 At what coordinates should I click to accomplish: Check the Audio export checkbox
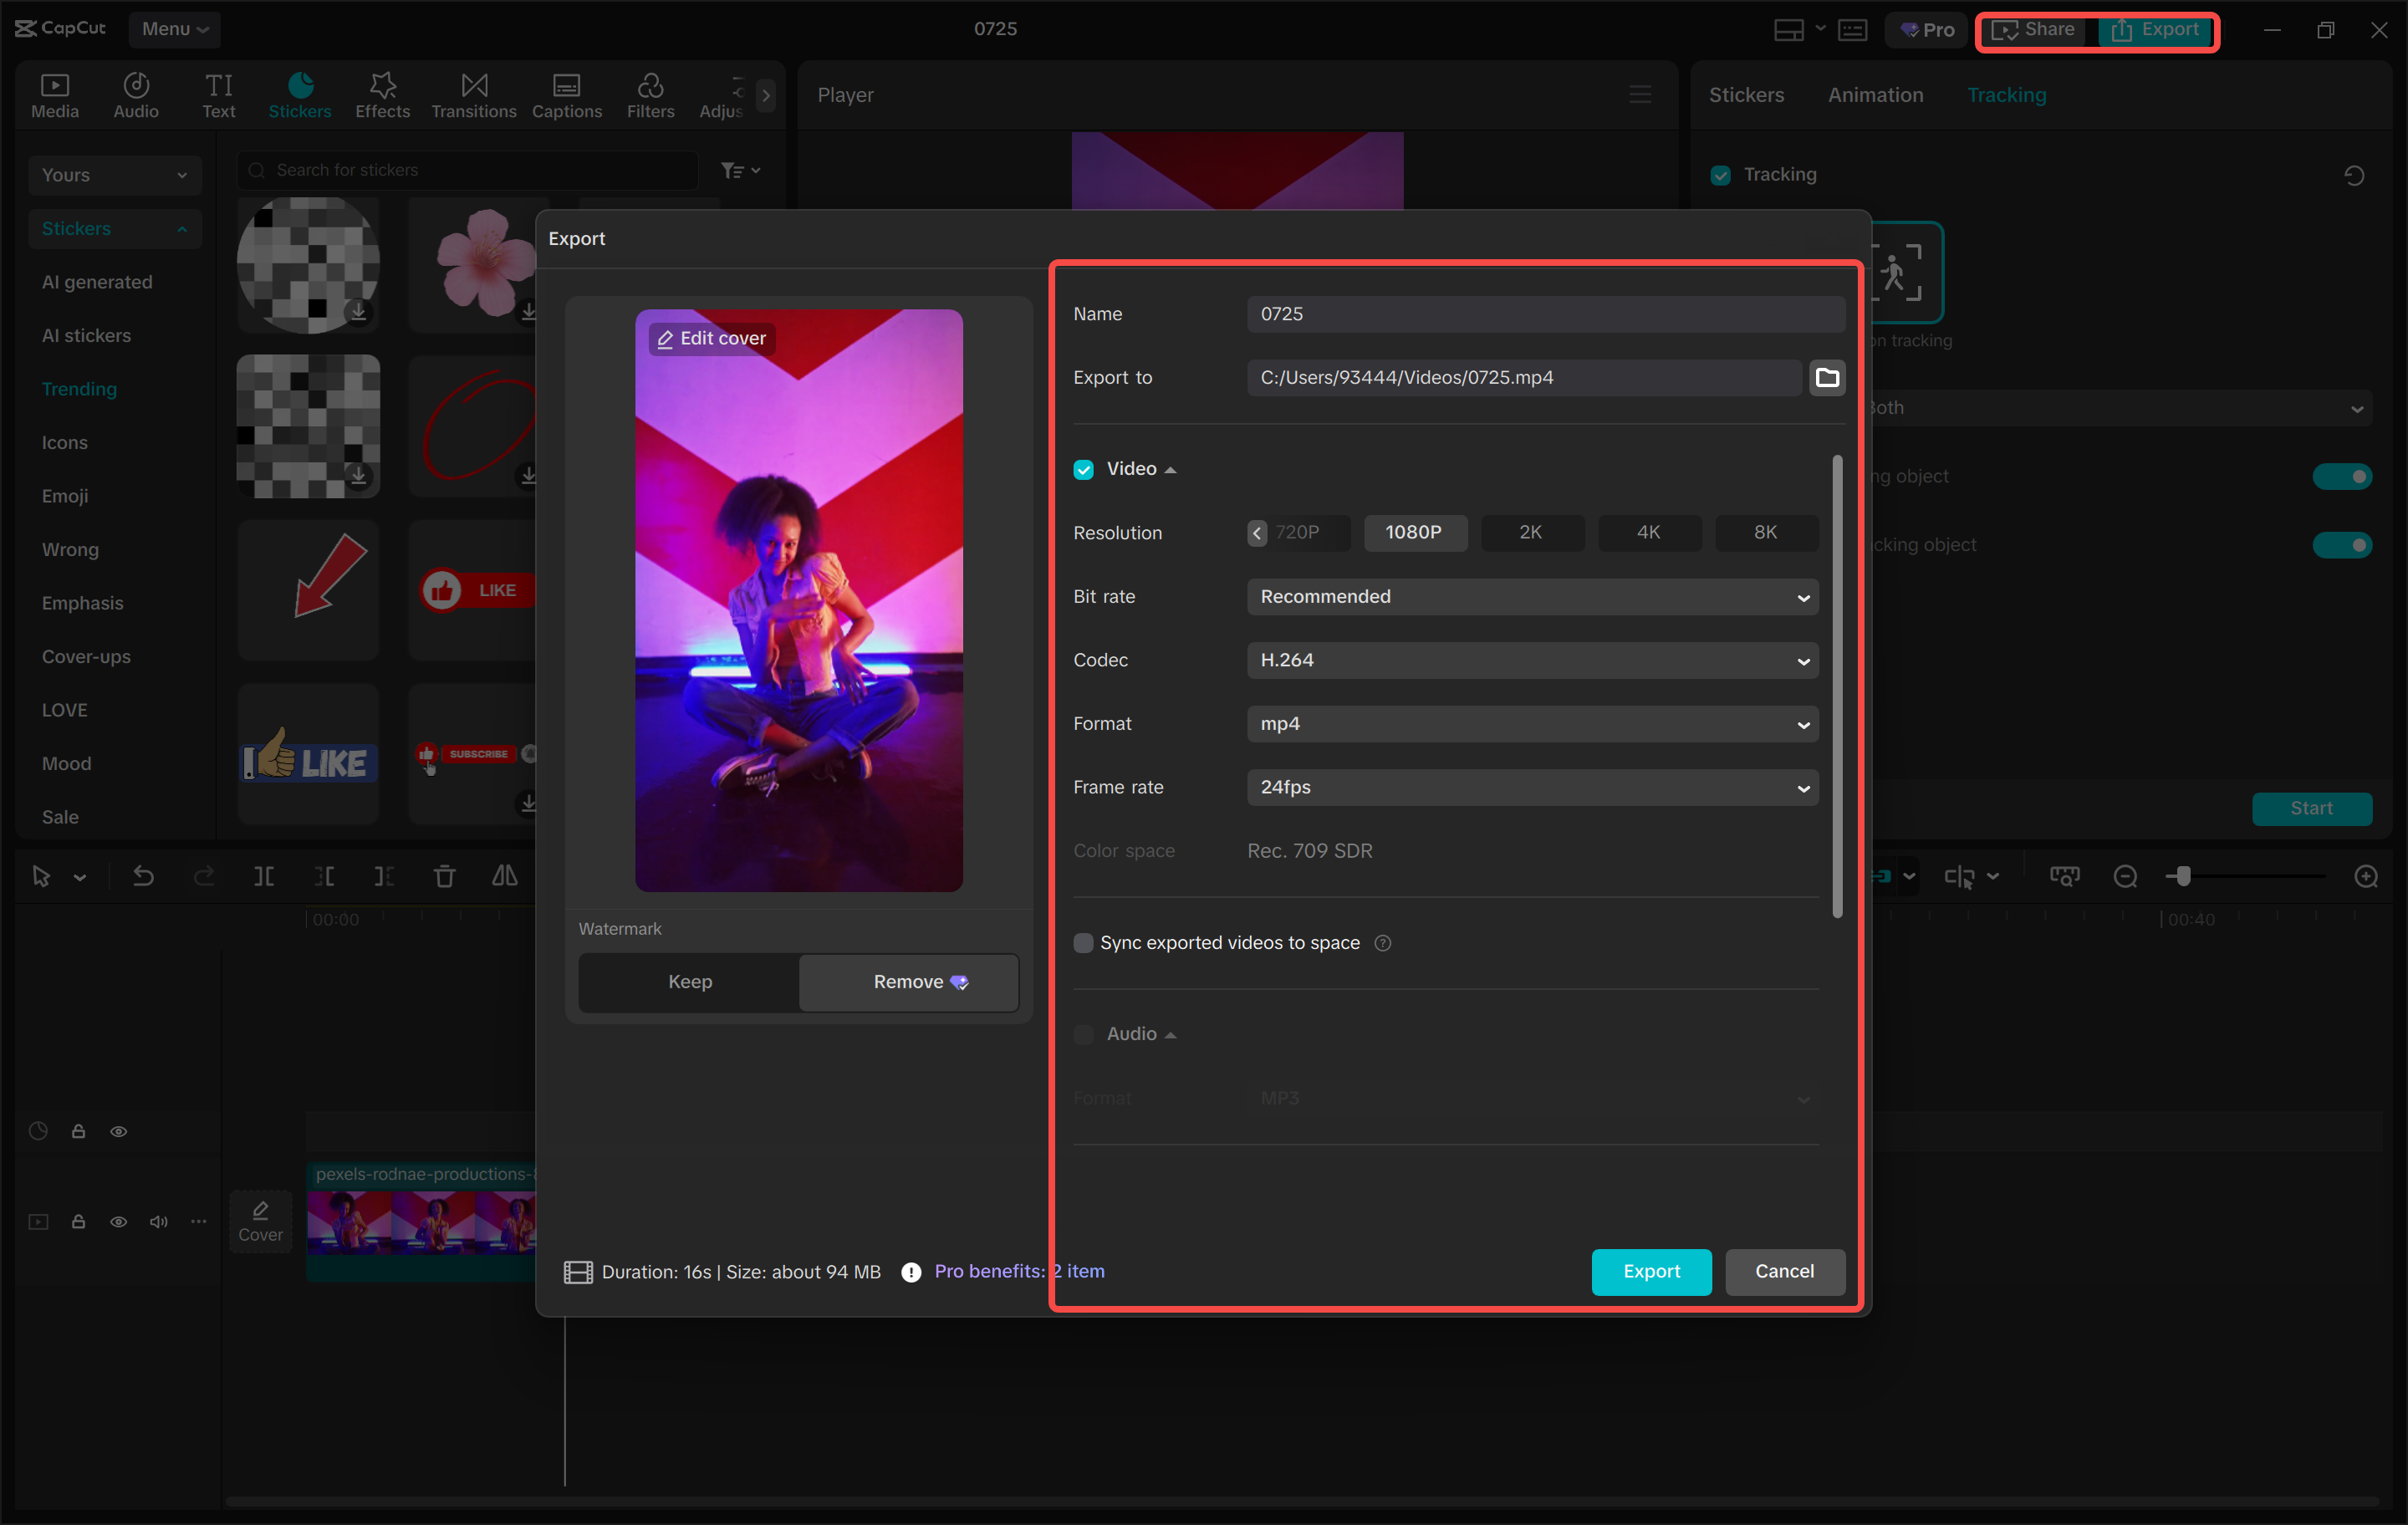click(x=1083, y=1034)
